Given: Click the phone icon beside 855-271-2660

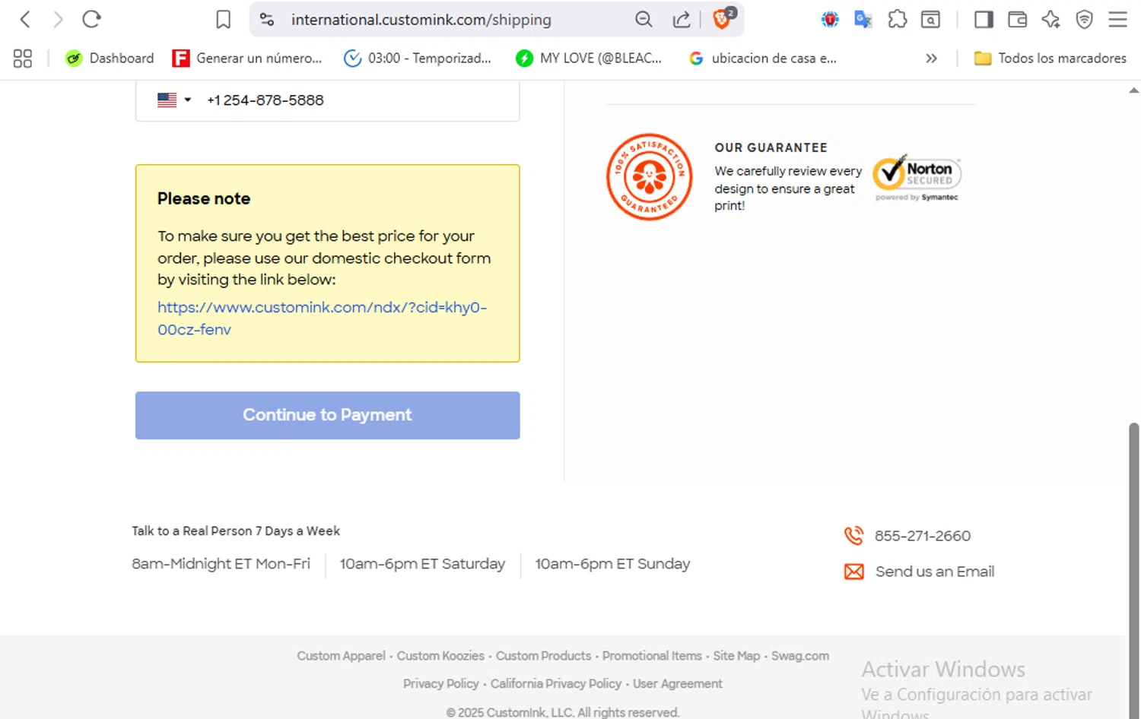Looking at the screenshot, I should pyautogui.click(x=854, y=536).
